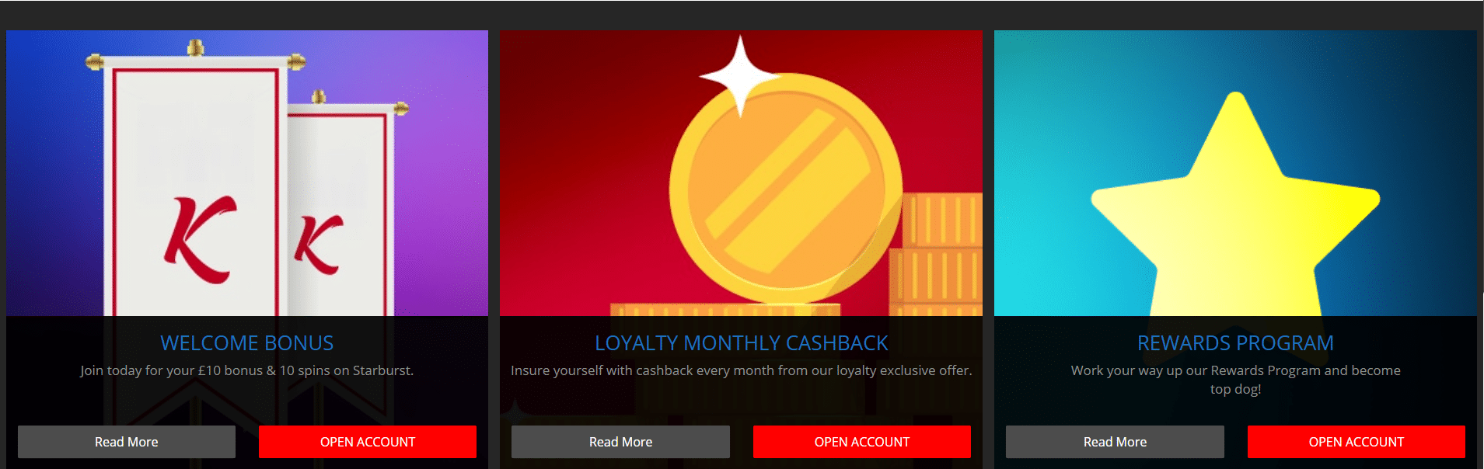Open the LOYALTY MONTHLY CASHBACK heading

coord(741,343)
